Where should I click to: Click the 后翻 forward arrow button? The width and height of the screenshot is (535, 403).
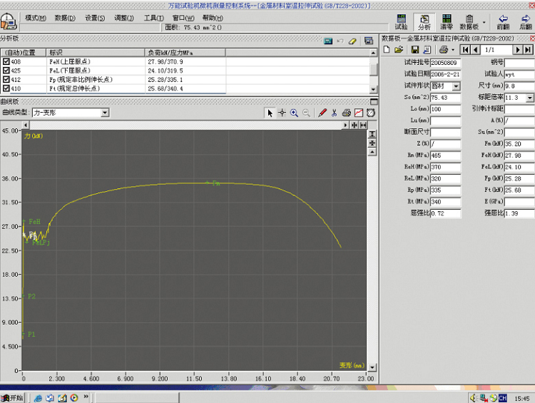click(x=526, y=22)
